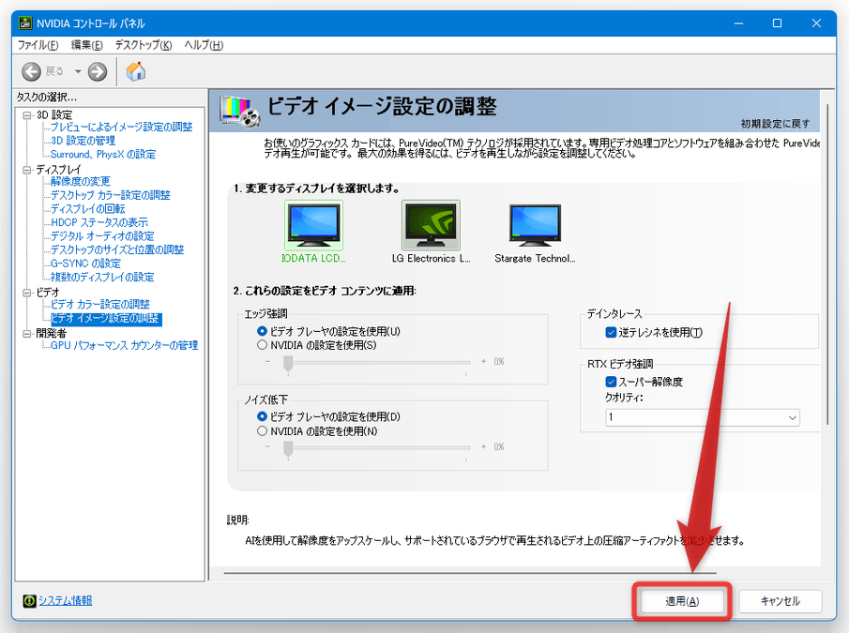849x633 pixels.
Task: Open the クオリティ dropdown list
Action: pyautogui.click(x=703, y=417)
